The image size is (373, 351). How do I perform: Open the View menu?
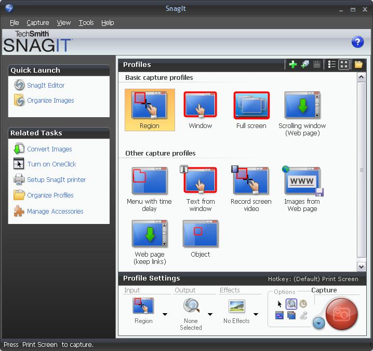(64, 23)
